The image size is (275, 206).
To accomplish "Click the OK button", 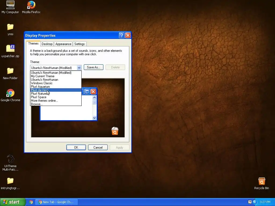I will [76, 148].
